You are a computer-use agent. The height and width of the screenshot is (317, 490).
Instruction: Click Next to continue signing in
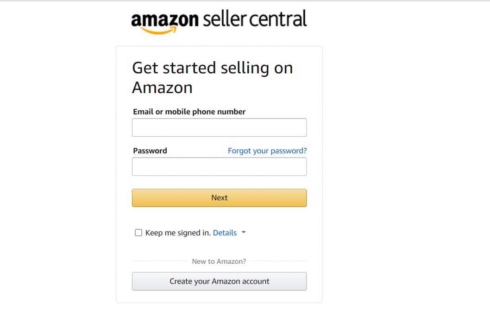219,197
